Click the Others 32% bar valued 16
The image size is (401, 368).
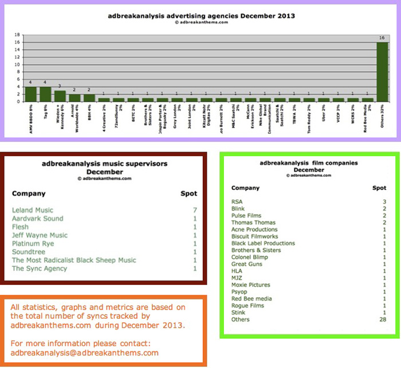(382, 72)
